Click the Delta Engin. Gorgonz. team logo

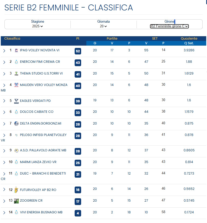(16, 123)
